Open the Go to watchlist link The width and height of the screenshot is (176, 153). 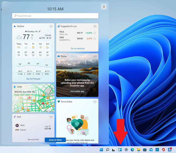(77, 48)
